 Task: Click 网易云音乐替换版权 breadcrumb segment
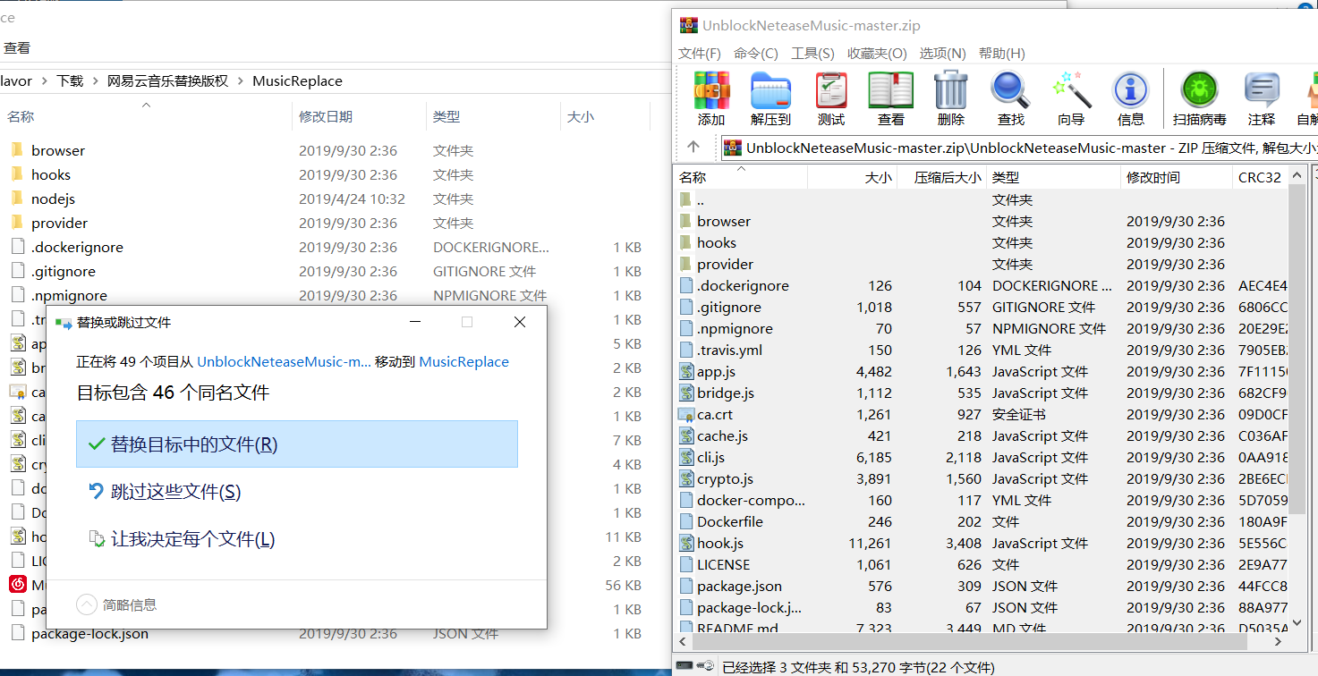coord(168,80)
